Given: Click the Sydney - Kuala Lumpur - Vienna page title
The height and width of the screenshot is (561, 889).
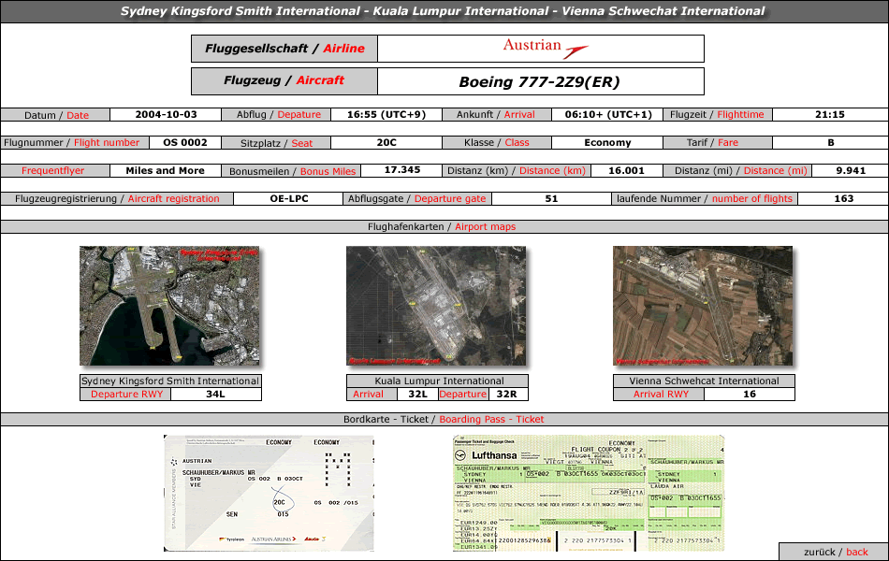Looking at the screenshot, I should pos(443,11).
